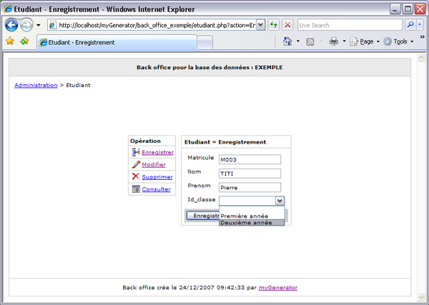Click the Stop loading red X icon

coord(287,24)
